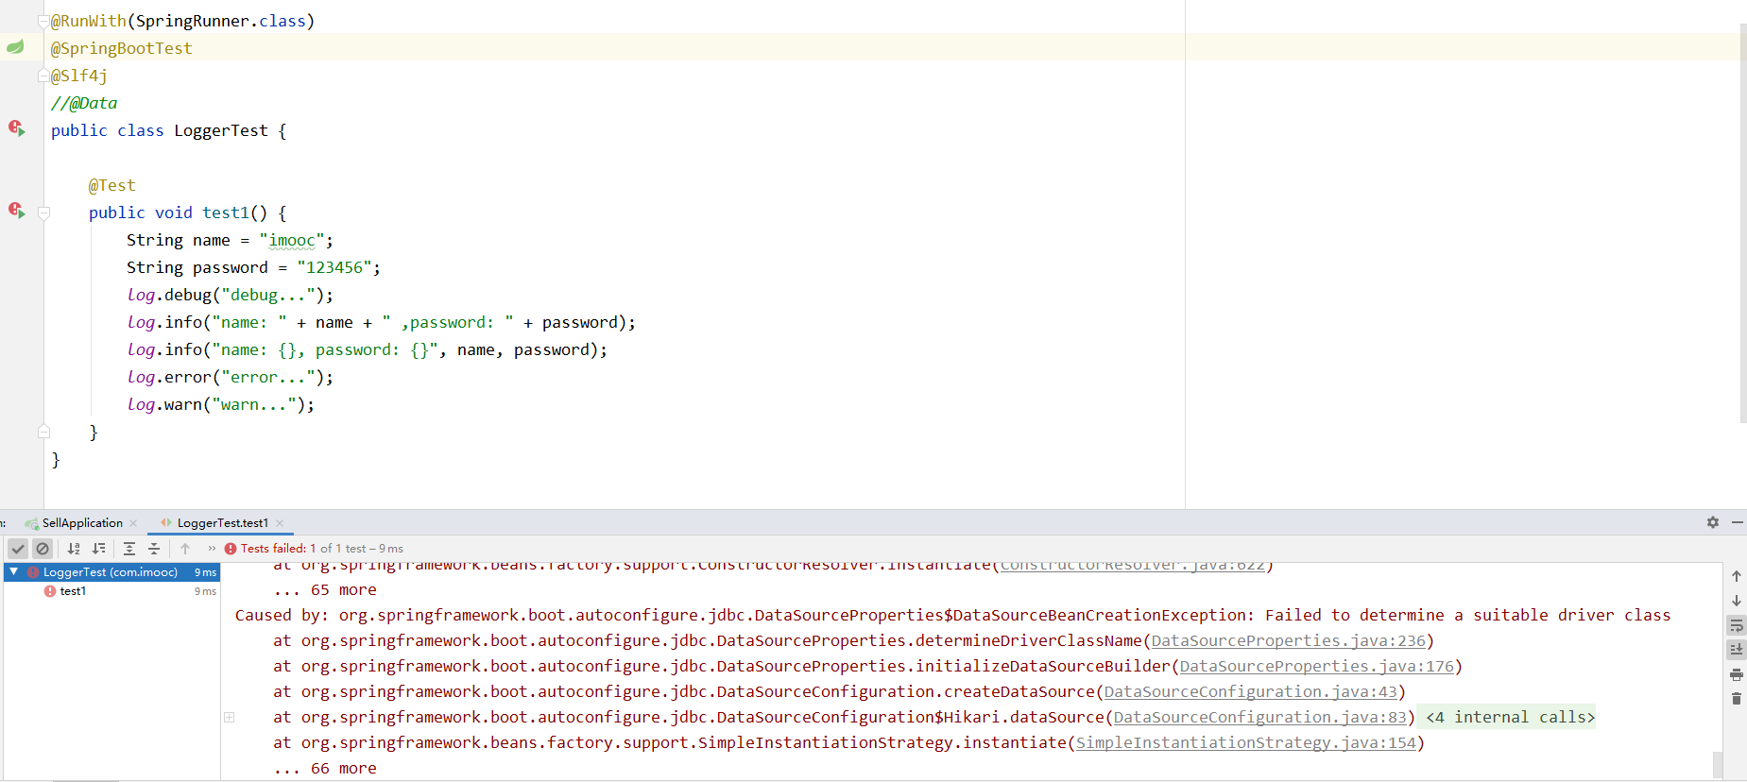Image resolution: width=1747 pixels, height=782 pixels.
Task: Open ConstructorResolver.java:622 link
Action: pyautogui.click(x=1132, y=566)
